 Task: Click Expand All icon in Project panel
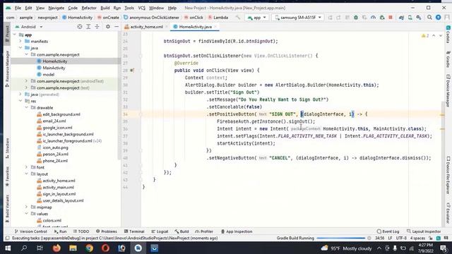[x=88, y=27]
